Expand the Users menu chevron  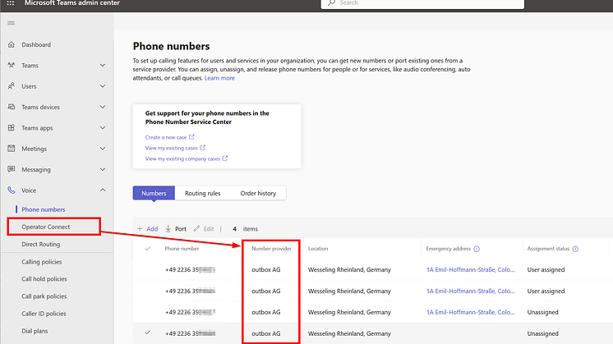pyautogui.click(x=103, y=86)
